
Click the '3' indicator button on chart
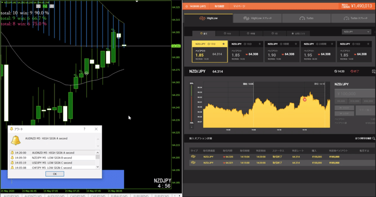pos(52,6)
